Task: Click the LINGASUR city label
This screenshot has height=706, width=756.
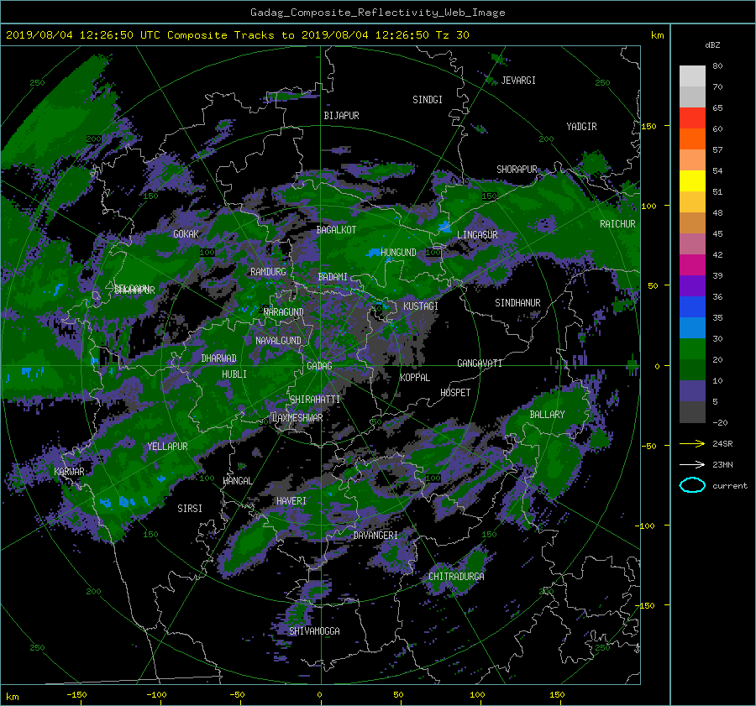Action: [x=477, y=235]
